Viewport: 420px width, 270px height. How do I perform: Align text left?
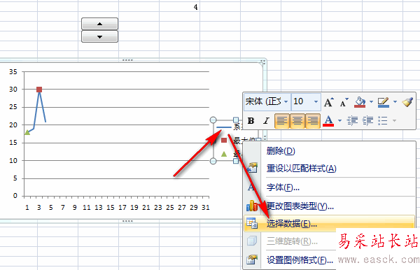pyautogui.click(x=281, y=121)
